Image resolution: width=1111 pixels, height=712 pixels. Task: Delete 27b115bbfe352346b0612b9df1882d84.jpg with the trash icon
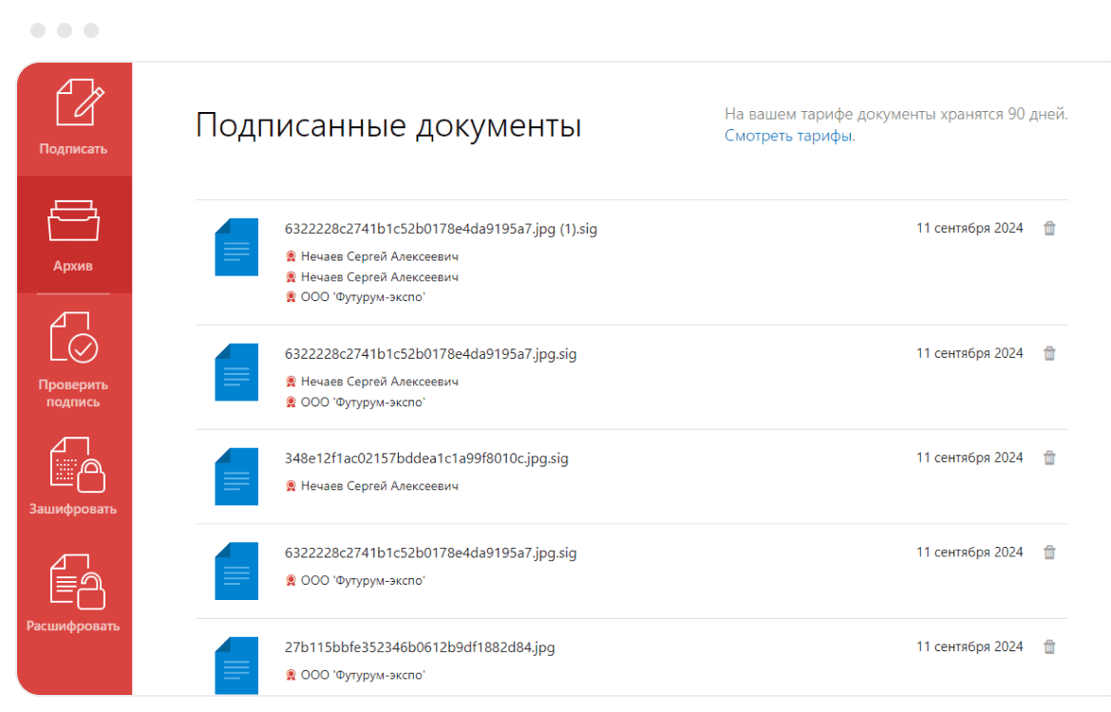point(1049,646)
